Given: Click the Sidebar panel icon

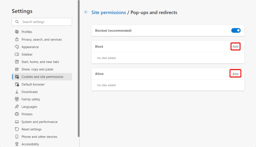Looking at the screenshot, I should tap(17, 54).
